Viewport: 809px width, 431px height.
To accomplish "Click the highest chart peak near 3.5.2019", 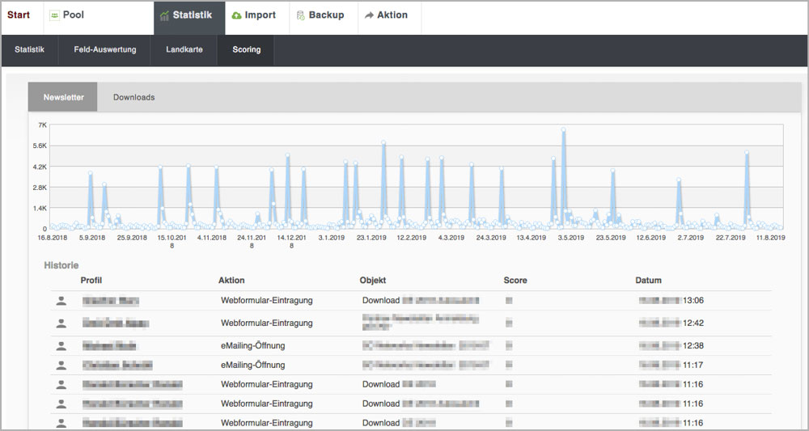I will point(563,129).
